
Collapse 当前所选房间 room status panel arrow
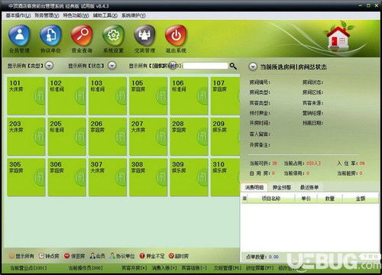point(253,67)
